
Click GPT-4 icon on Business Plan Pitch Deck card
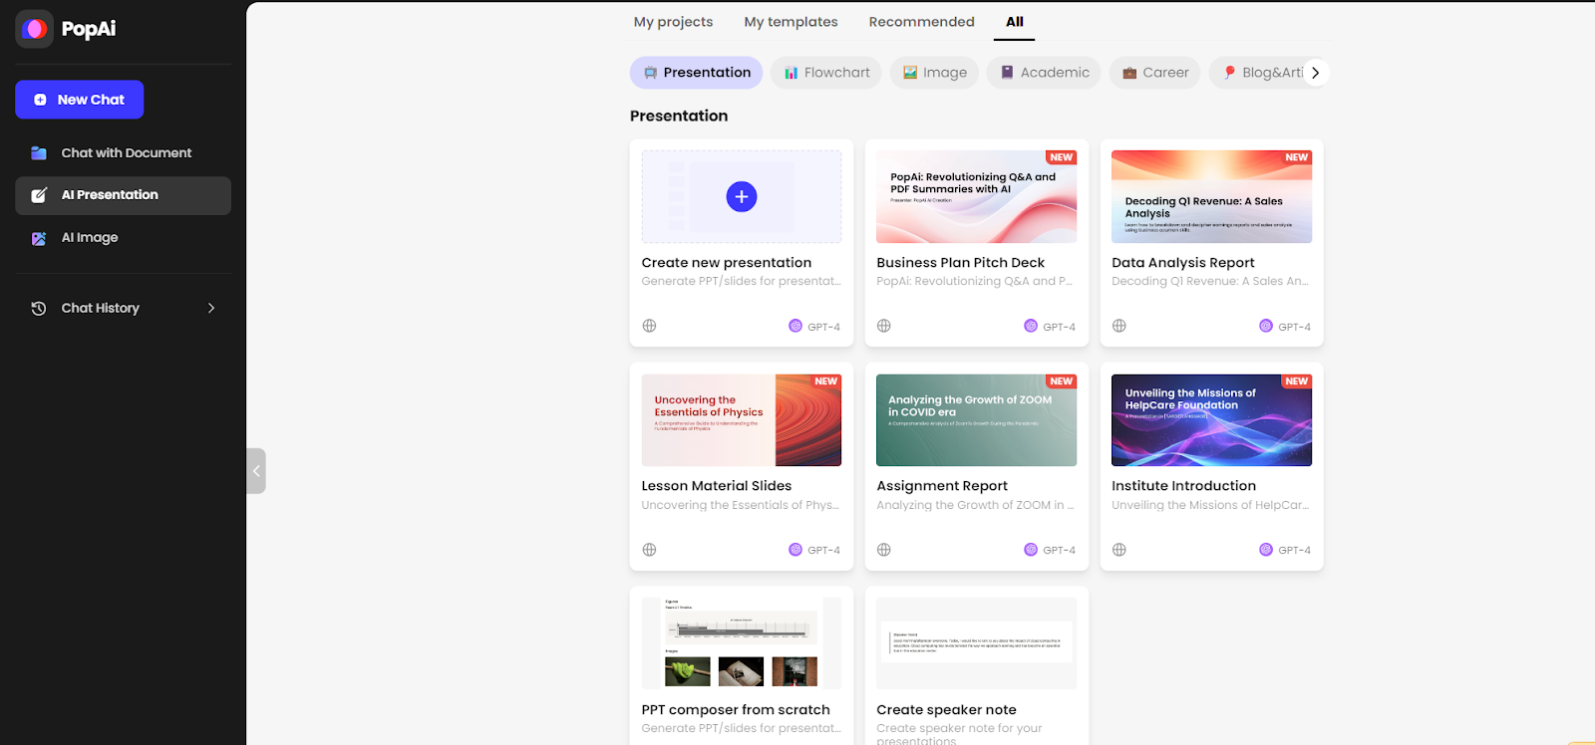(x=1031, y=326)
